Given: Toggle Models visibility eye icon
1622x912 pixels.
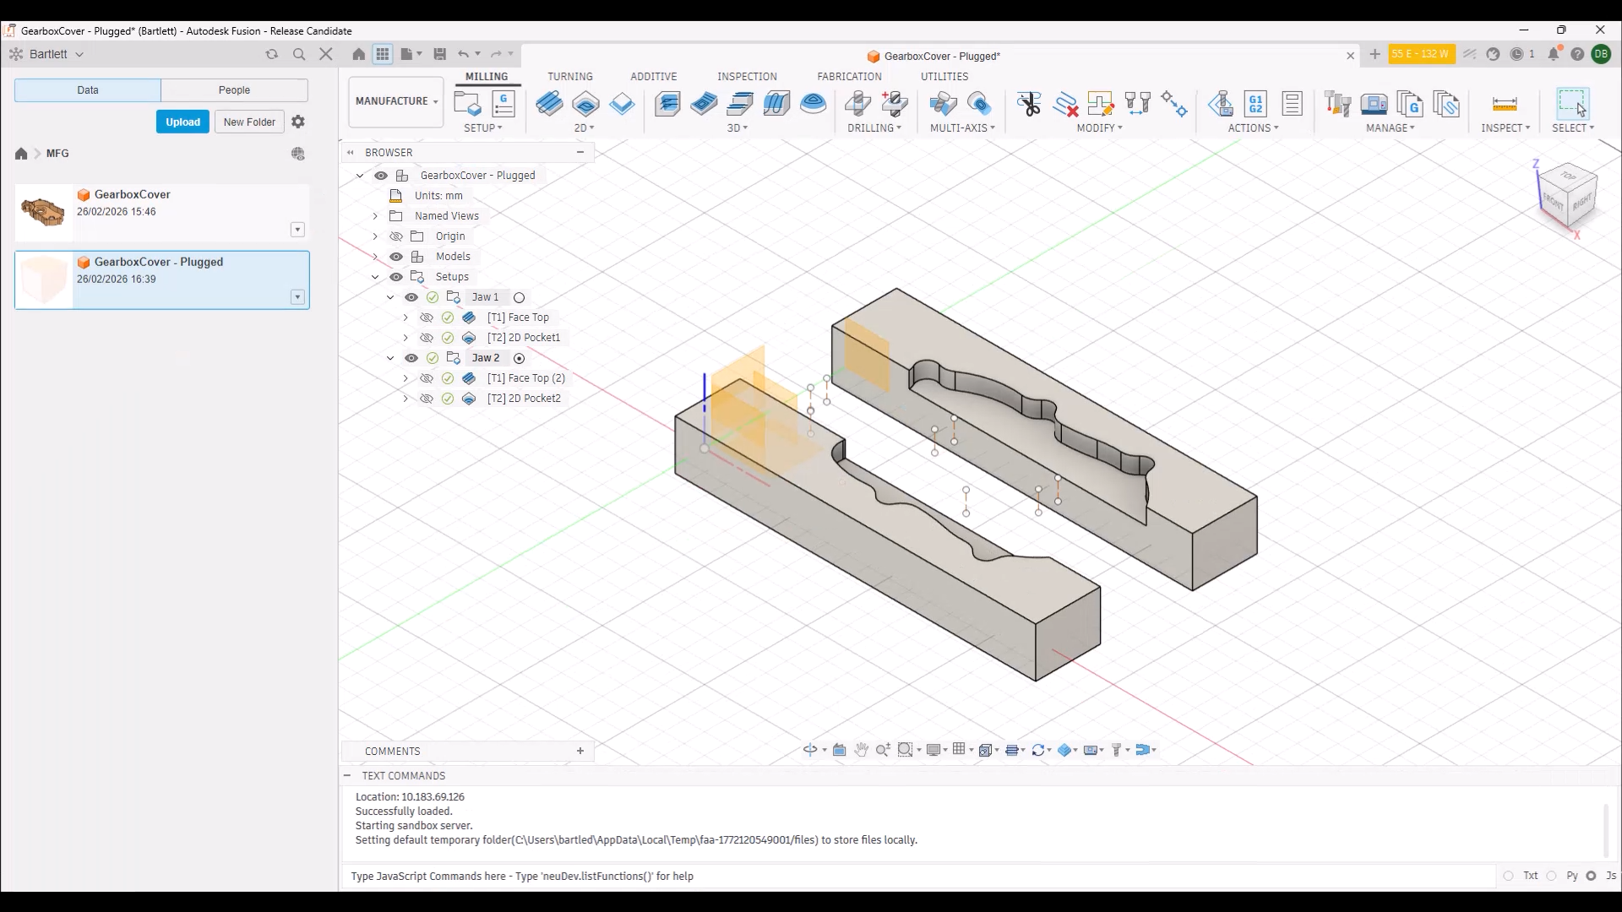Looking at the screenshot, I should tap(396, 257).
